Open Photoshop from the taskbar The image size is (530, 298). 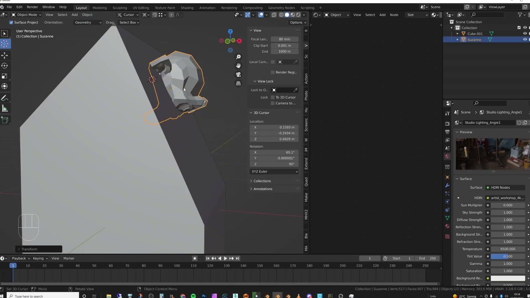coord(204,296)
